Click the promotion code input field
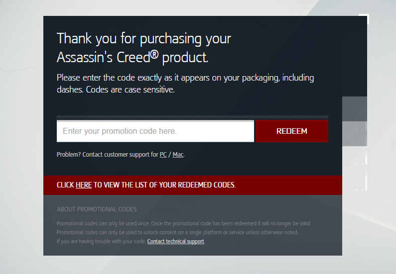 click(x=155, y=131)
